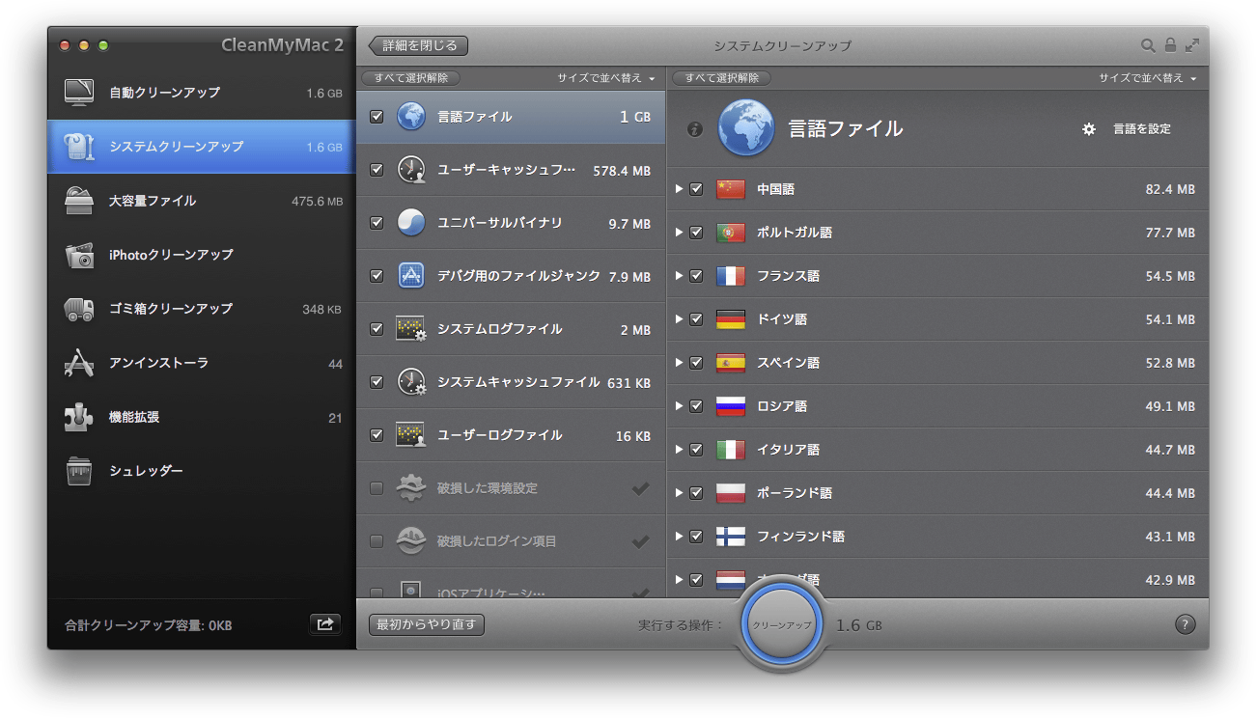This screenshot has height=718, width=1257.
Task: Click the gear icon for 言語を設定
Action: (x=1089, y=128)
